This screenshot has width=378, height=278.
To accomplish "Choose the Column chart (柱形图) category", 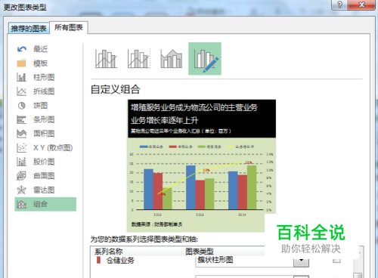I will (44, 77).
